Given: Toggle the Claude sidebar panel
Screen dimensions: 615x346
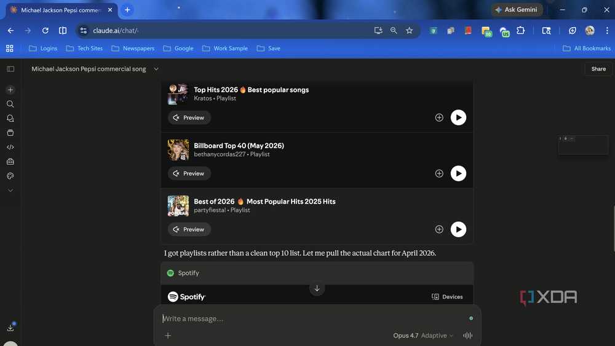Looking at the screenshot, I should (10, 69).
